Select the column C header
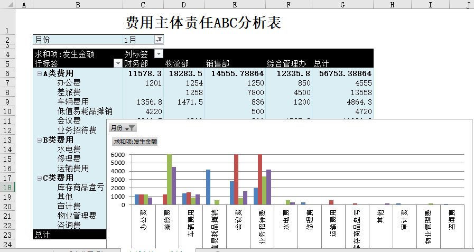The height and width of the screenshot is (252, 474). coord(142,5)
